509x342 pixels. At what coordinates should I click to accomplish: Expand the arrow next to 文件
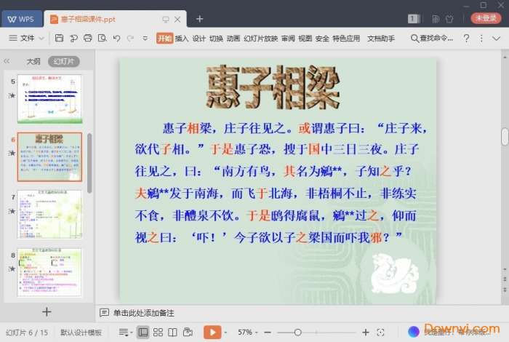tap(41, 39)
